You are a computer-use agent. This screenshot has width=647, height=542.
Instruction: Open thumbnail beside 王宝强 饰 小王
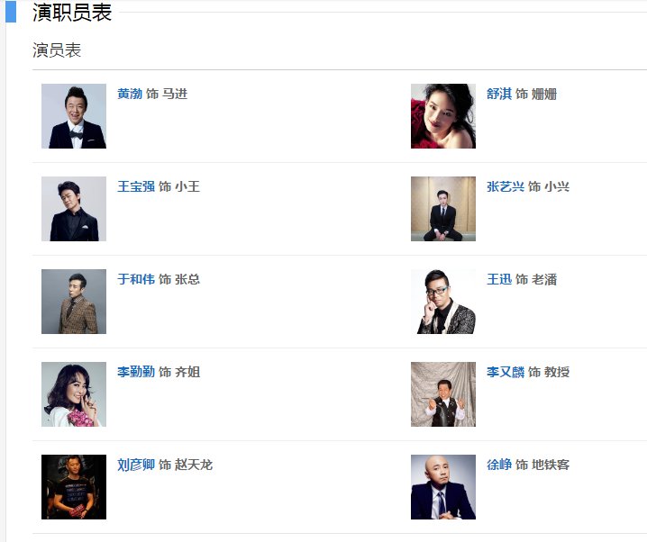(x=74, y=209)
